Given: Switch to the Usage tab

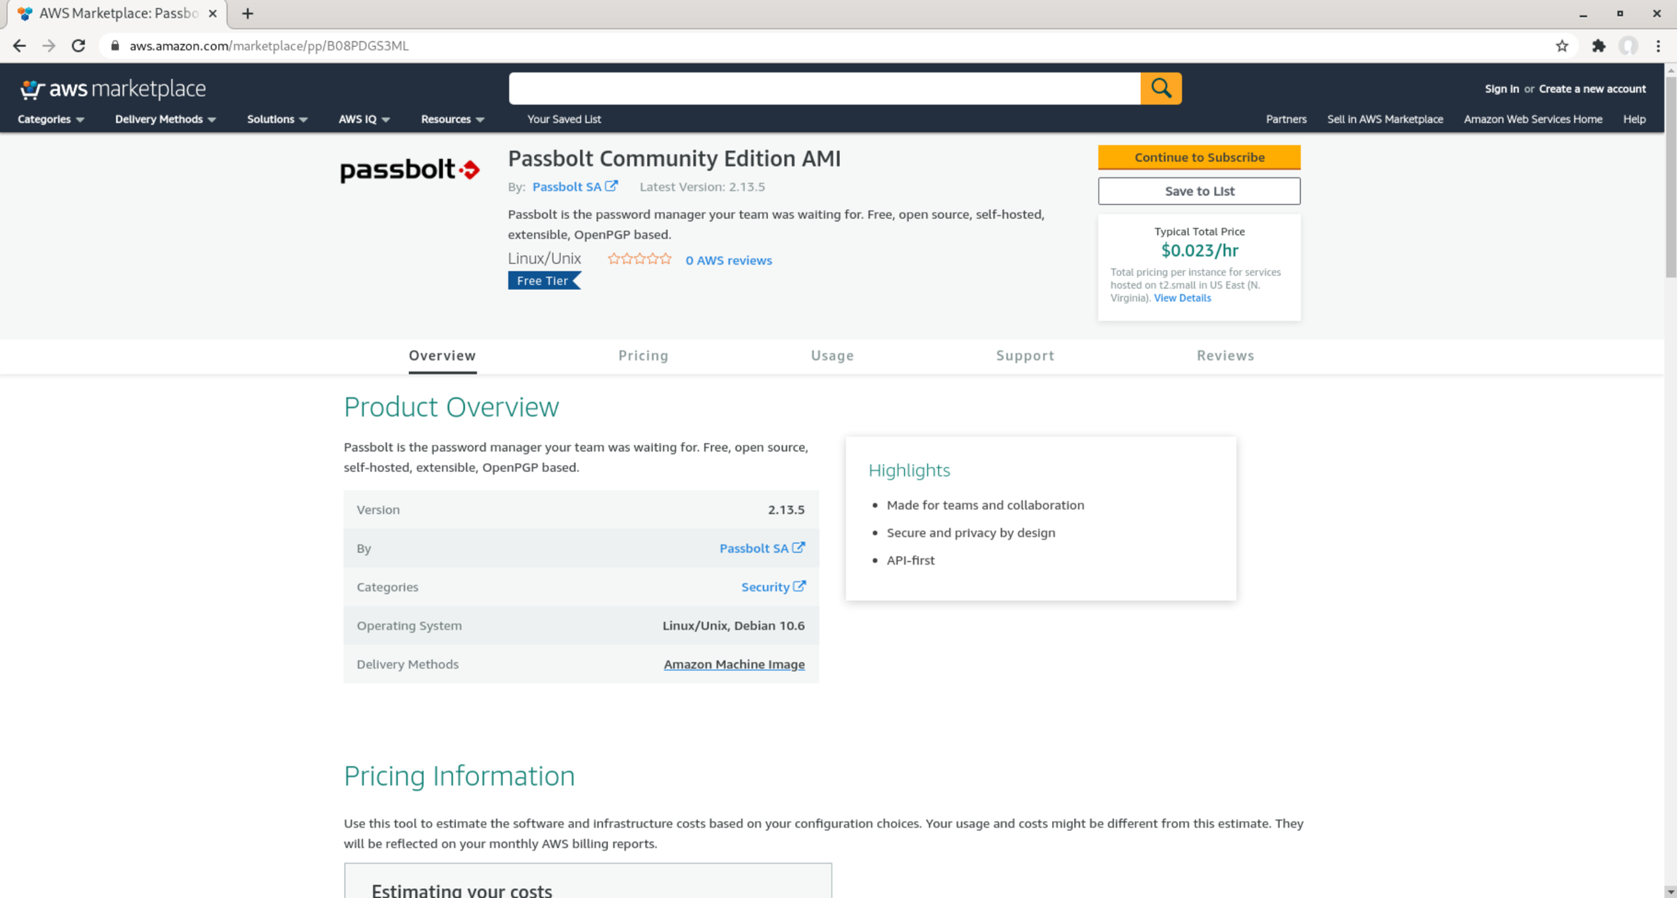Looking at the screenshot, I should pos(832,355).
